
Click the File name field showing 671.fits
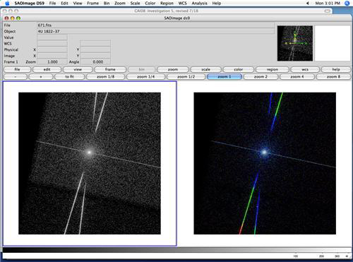tap(156, 25)
